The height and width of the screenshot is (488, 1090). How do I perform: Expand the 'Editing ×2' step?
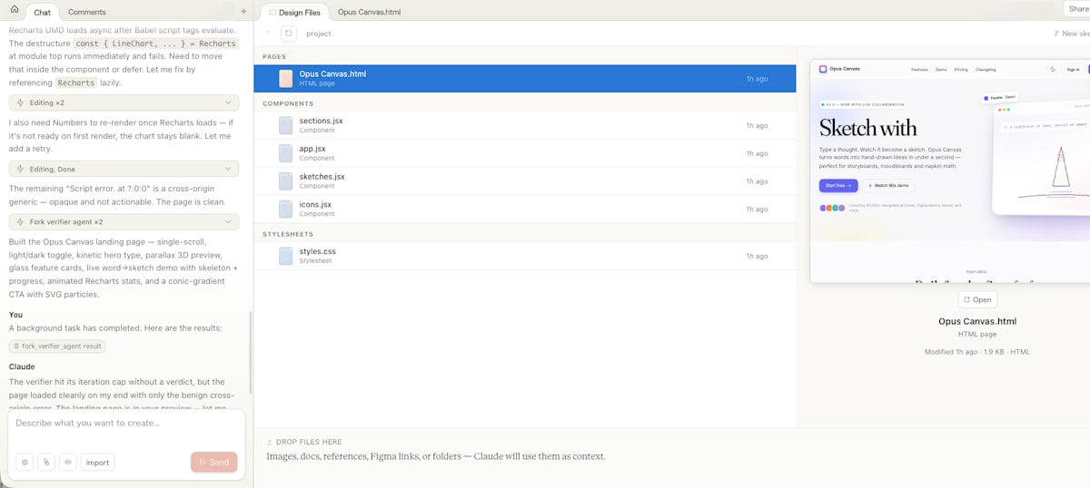click(124, 103)
